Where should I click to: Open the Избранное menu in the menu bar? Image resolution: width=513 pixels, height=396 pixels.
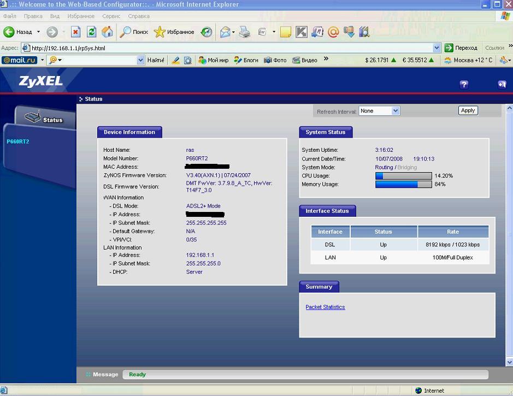tap(81, 16)
